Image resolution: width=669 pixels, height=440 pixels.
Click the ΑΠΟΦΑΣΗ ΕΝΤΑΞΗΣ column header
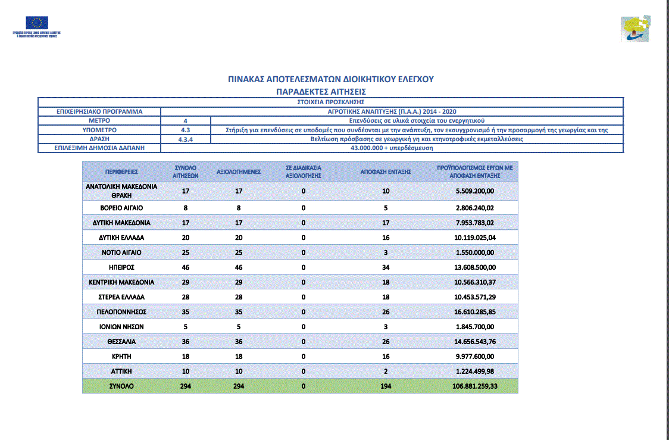click(x=386, y=171)
